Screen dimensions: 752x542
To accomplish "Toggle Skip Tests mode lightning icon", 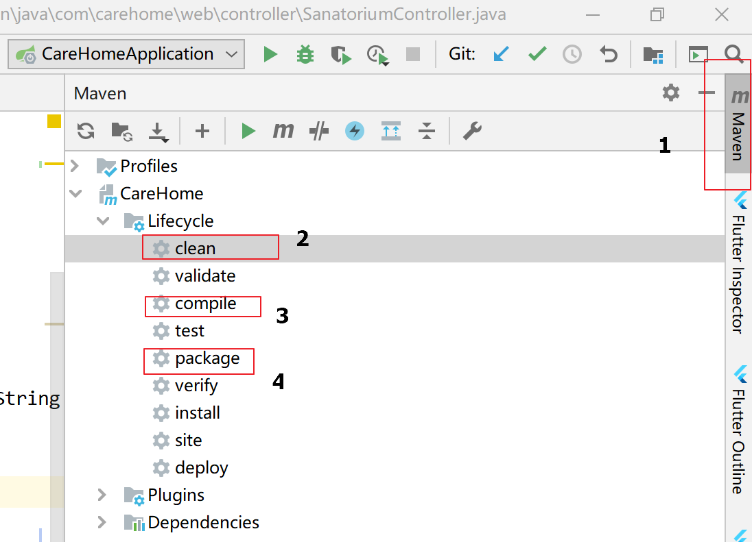I will 355,131.
